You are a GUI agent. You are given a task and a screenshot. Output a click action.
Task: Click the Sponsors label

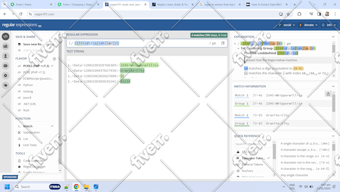tap(10, 177)
